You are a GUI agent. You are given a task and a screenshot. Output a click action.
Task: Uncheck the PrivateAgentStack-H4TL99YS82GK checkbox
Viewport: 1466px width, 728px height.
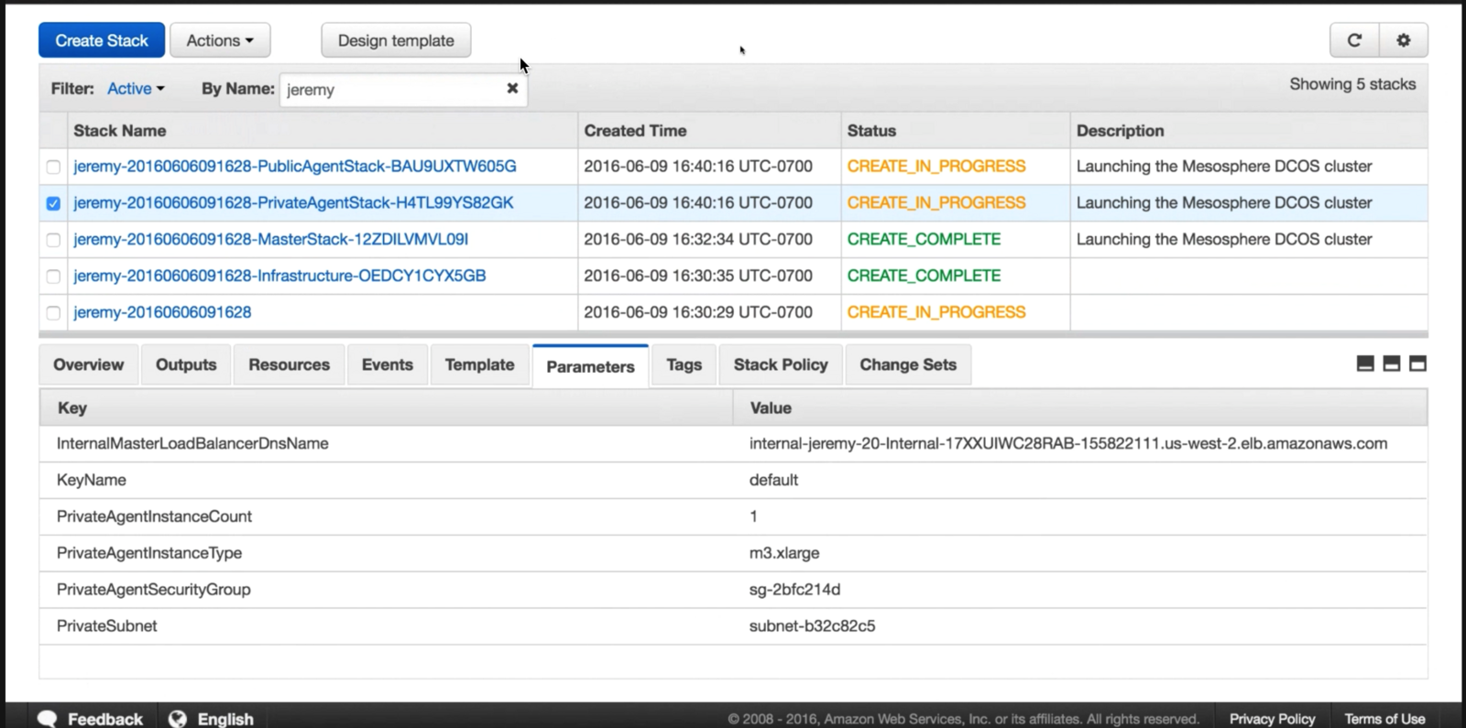coord(53,203)
